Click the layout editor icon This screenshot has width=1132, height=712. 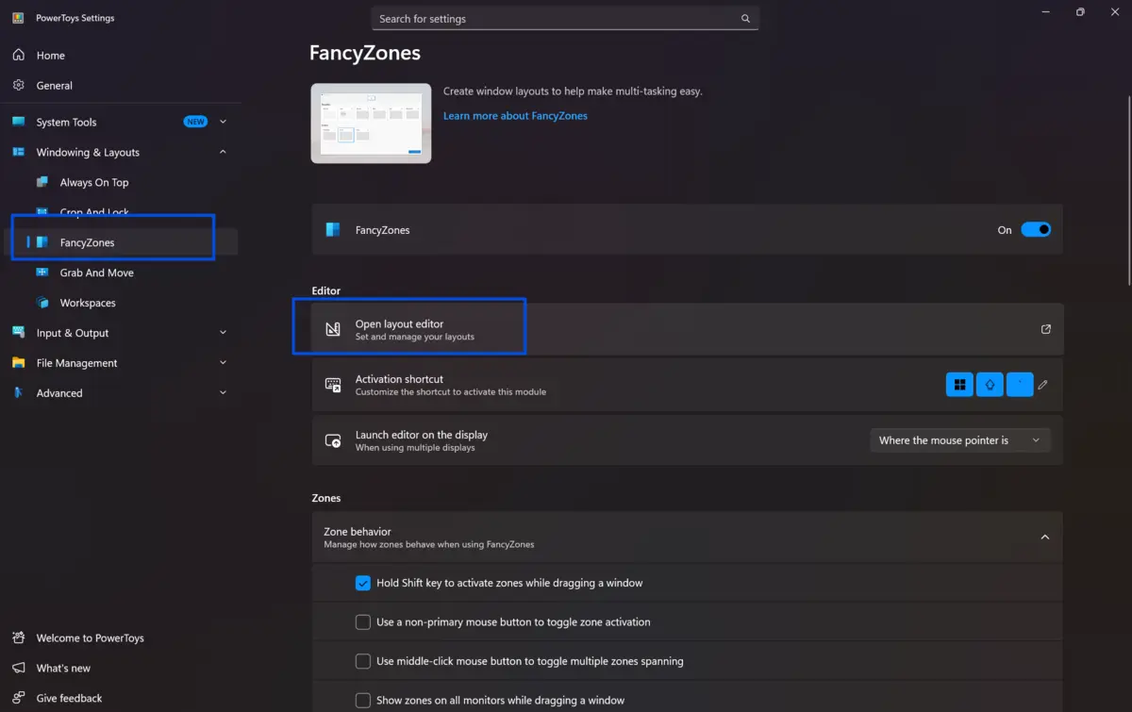tap(332, 329)
